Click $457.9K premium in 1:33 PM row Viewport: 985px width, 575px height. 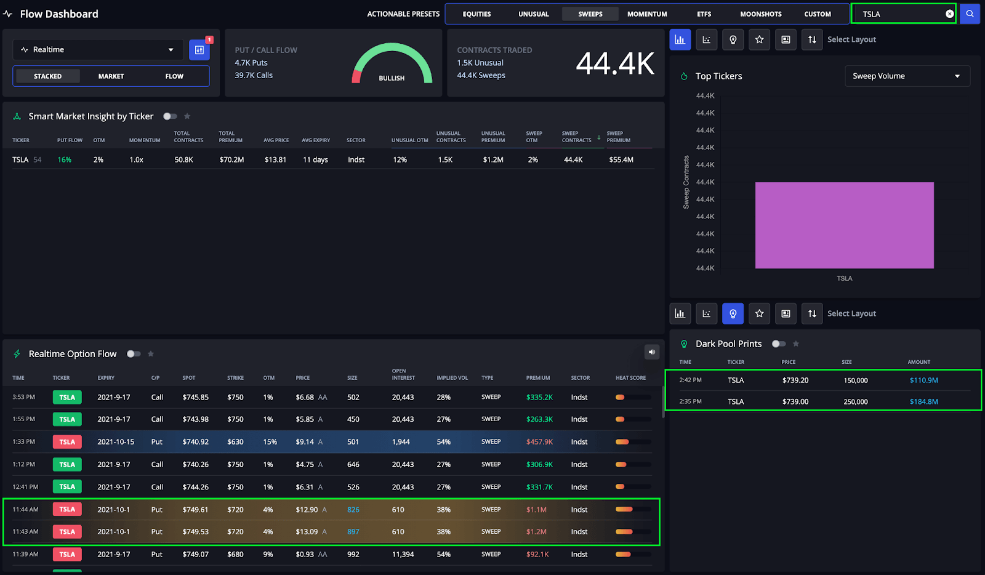pos(539,442)
